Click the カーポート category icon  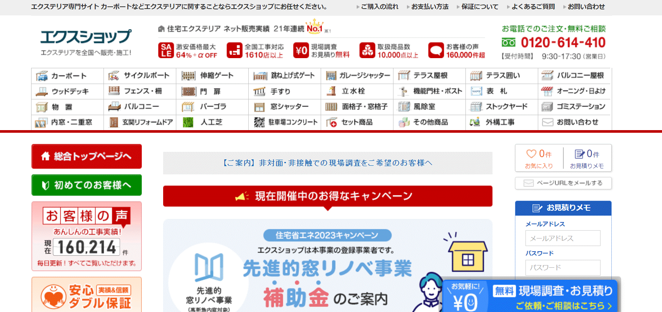click(42, 76)
